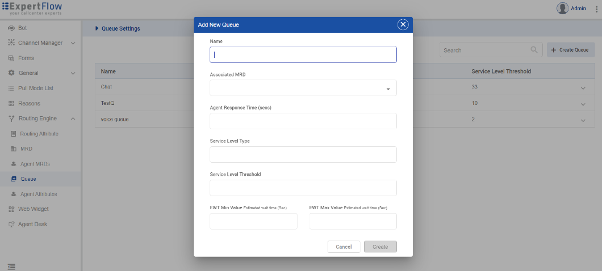Viewport: 602px width, 271px height.
Task: Click the EWT Min Value field
Action: (253, 222)
